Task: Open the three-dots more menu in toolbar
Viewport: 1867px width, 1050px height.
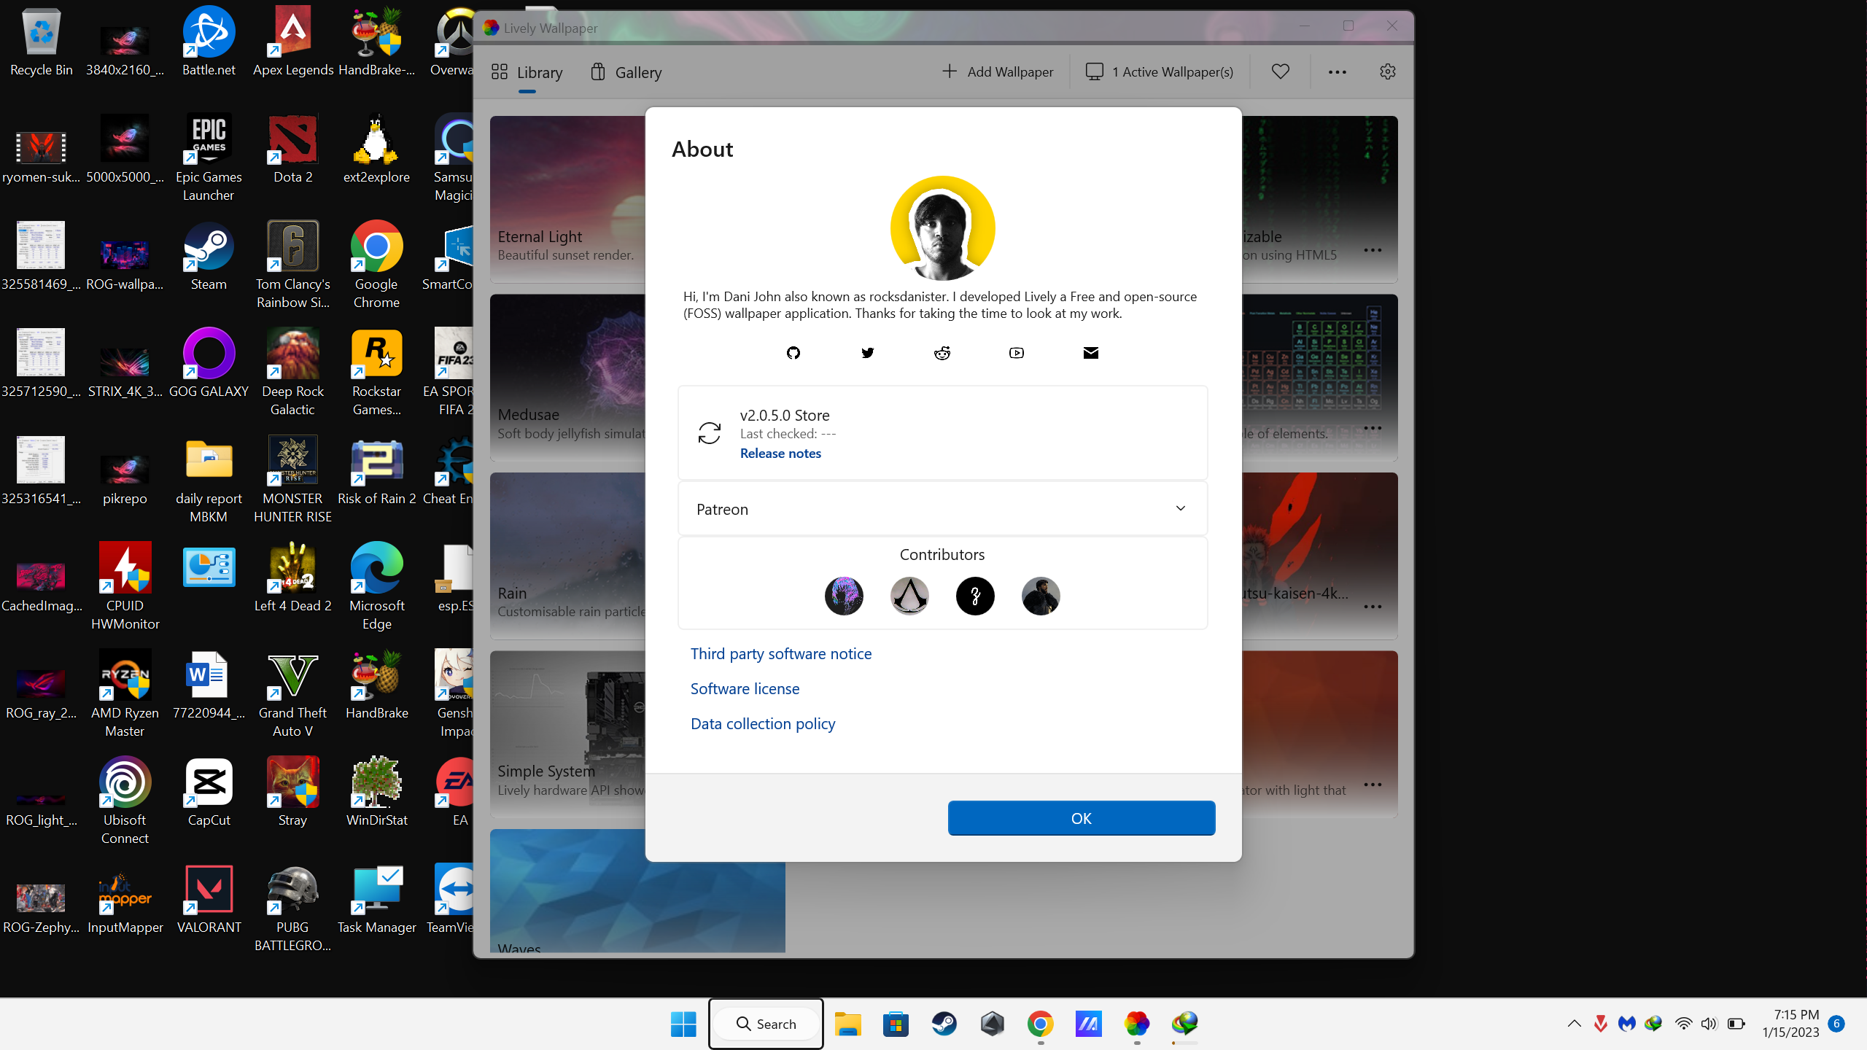Action: (1337, 71)
